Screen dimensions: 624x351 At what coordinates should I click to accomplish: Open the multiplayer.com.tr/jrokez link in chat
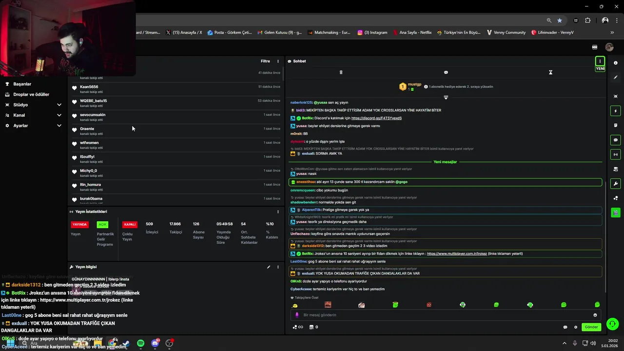click(457, 253)
